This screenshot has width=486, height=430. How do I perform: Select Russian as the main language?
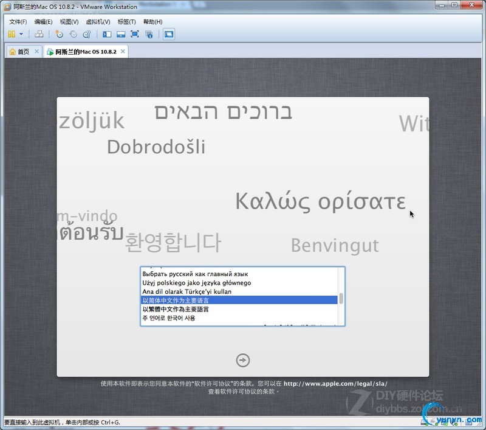point(239,274)
